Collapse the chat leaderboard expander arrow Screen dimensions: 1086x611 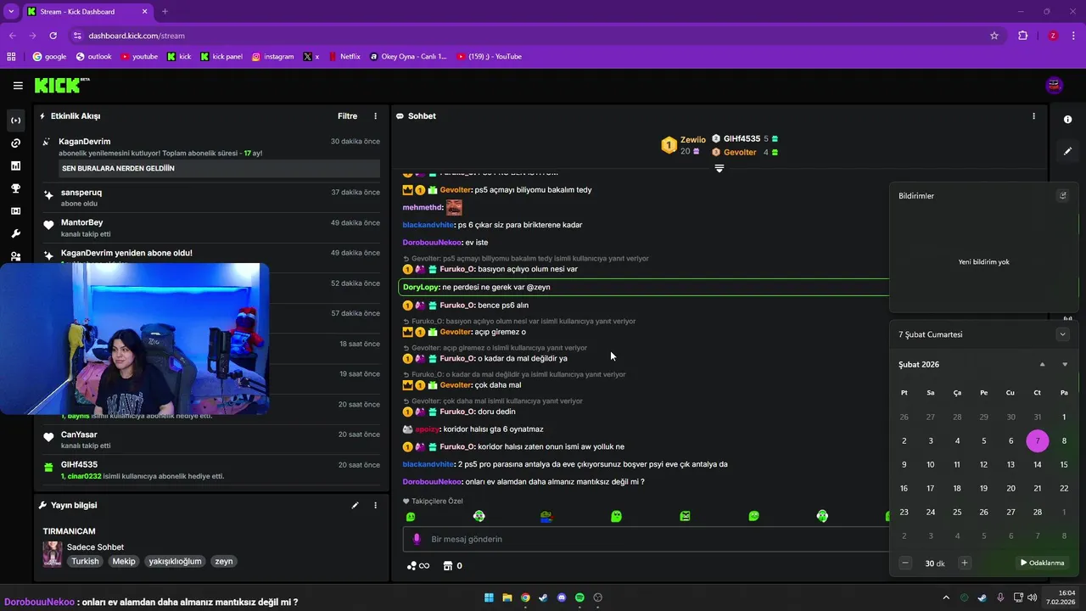click(719, 169)
